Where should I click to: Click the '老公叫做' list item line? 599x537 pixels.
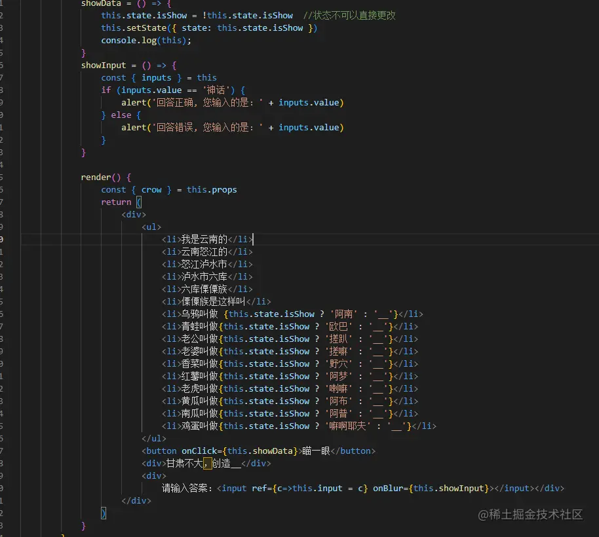click(290, 339)
